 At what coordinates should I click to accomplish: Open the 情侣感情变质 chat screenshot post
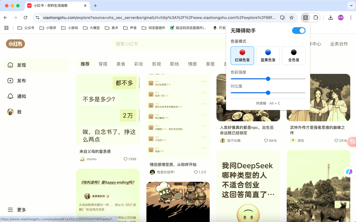click(178, 116)
